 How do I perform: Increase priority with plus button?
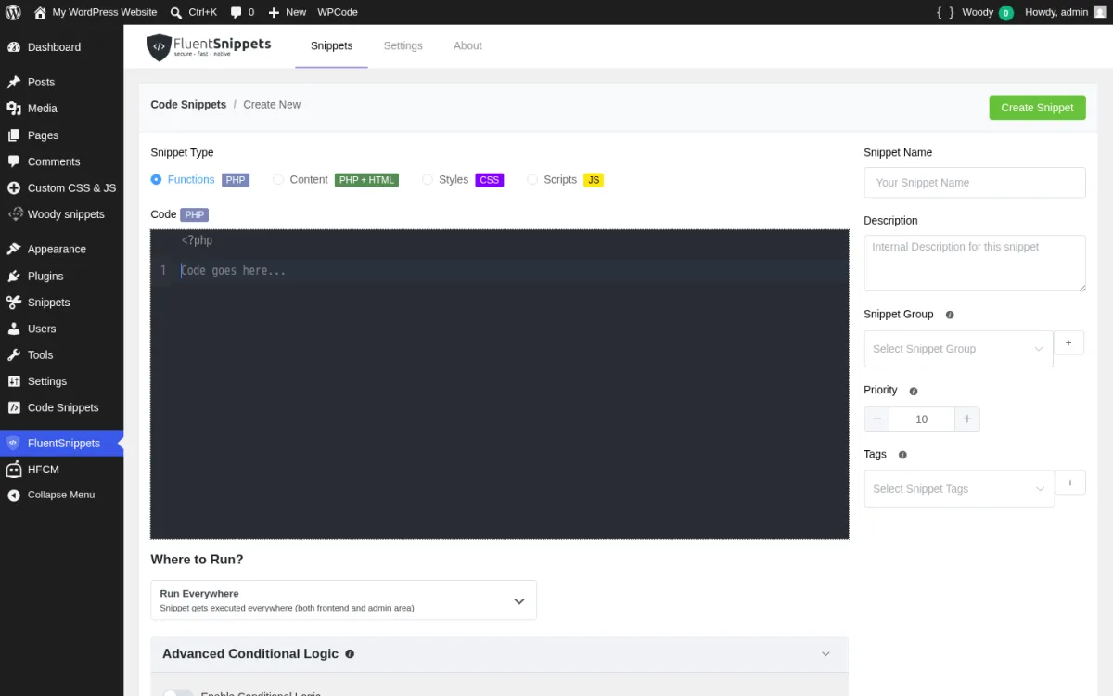tap(967, 419)
